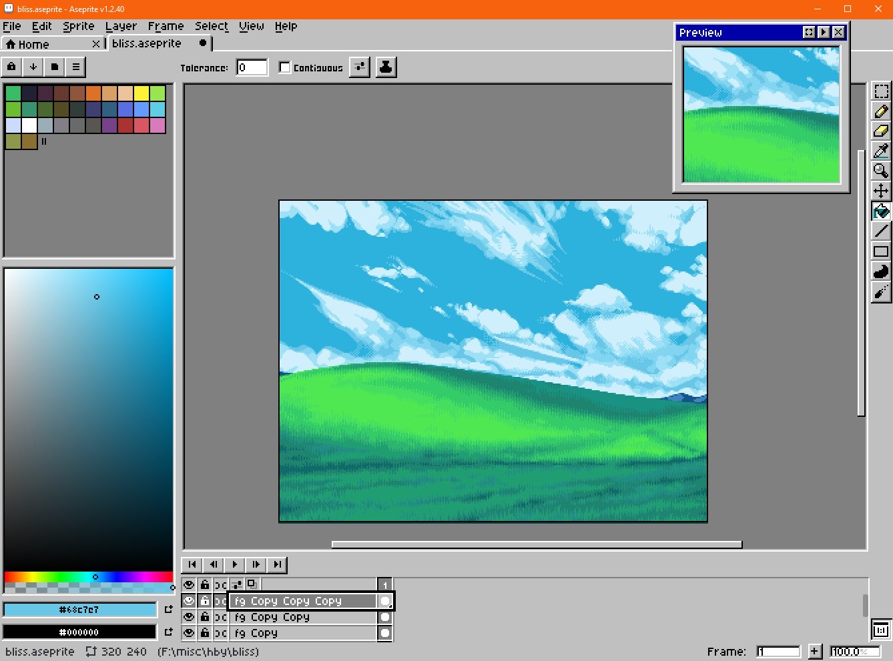This screenshot has width=893, height=661.
Task: Play the animation in timeline
Action: pos(235,564)
